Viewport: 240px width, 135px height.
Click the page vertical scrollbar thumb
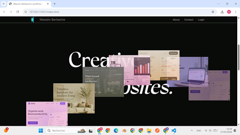239,57
